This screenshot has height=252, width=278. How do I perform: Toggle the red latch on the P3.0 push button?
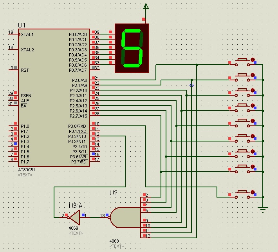[253, 192]
